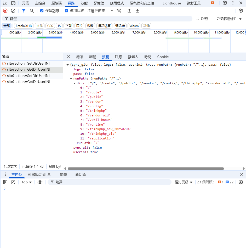This screenshot has height=248, width=246.
Task: Open DevTools settings gear
Action: tap(225, 3)
